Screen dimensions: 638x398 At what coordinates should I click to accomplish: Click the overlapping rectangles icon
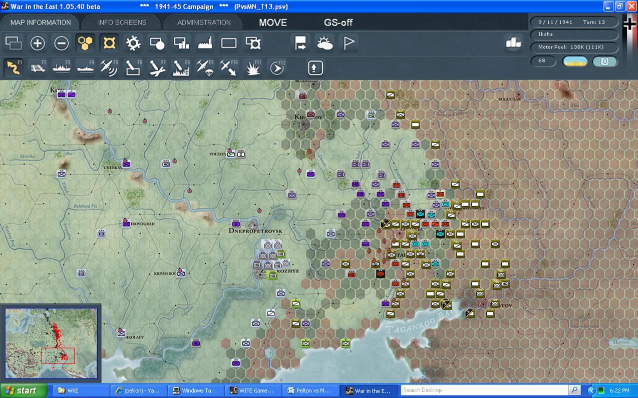click(14, 43)
